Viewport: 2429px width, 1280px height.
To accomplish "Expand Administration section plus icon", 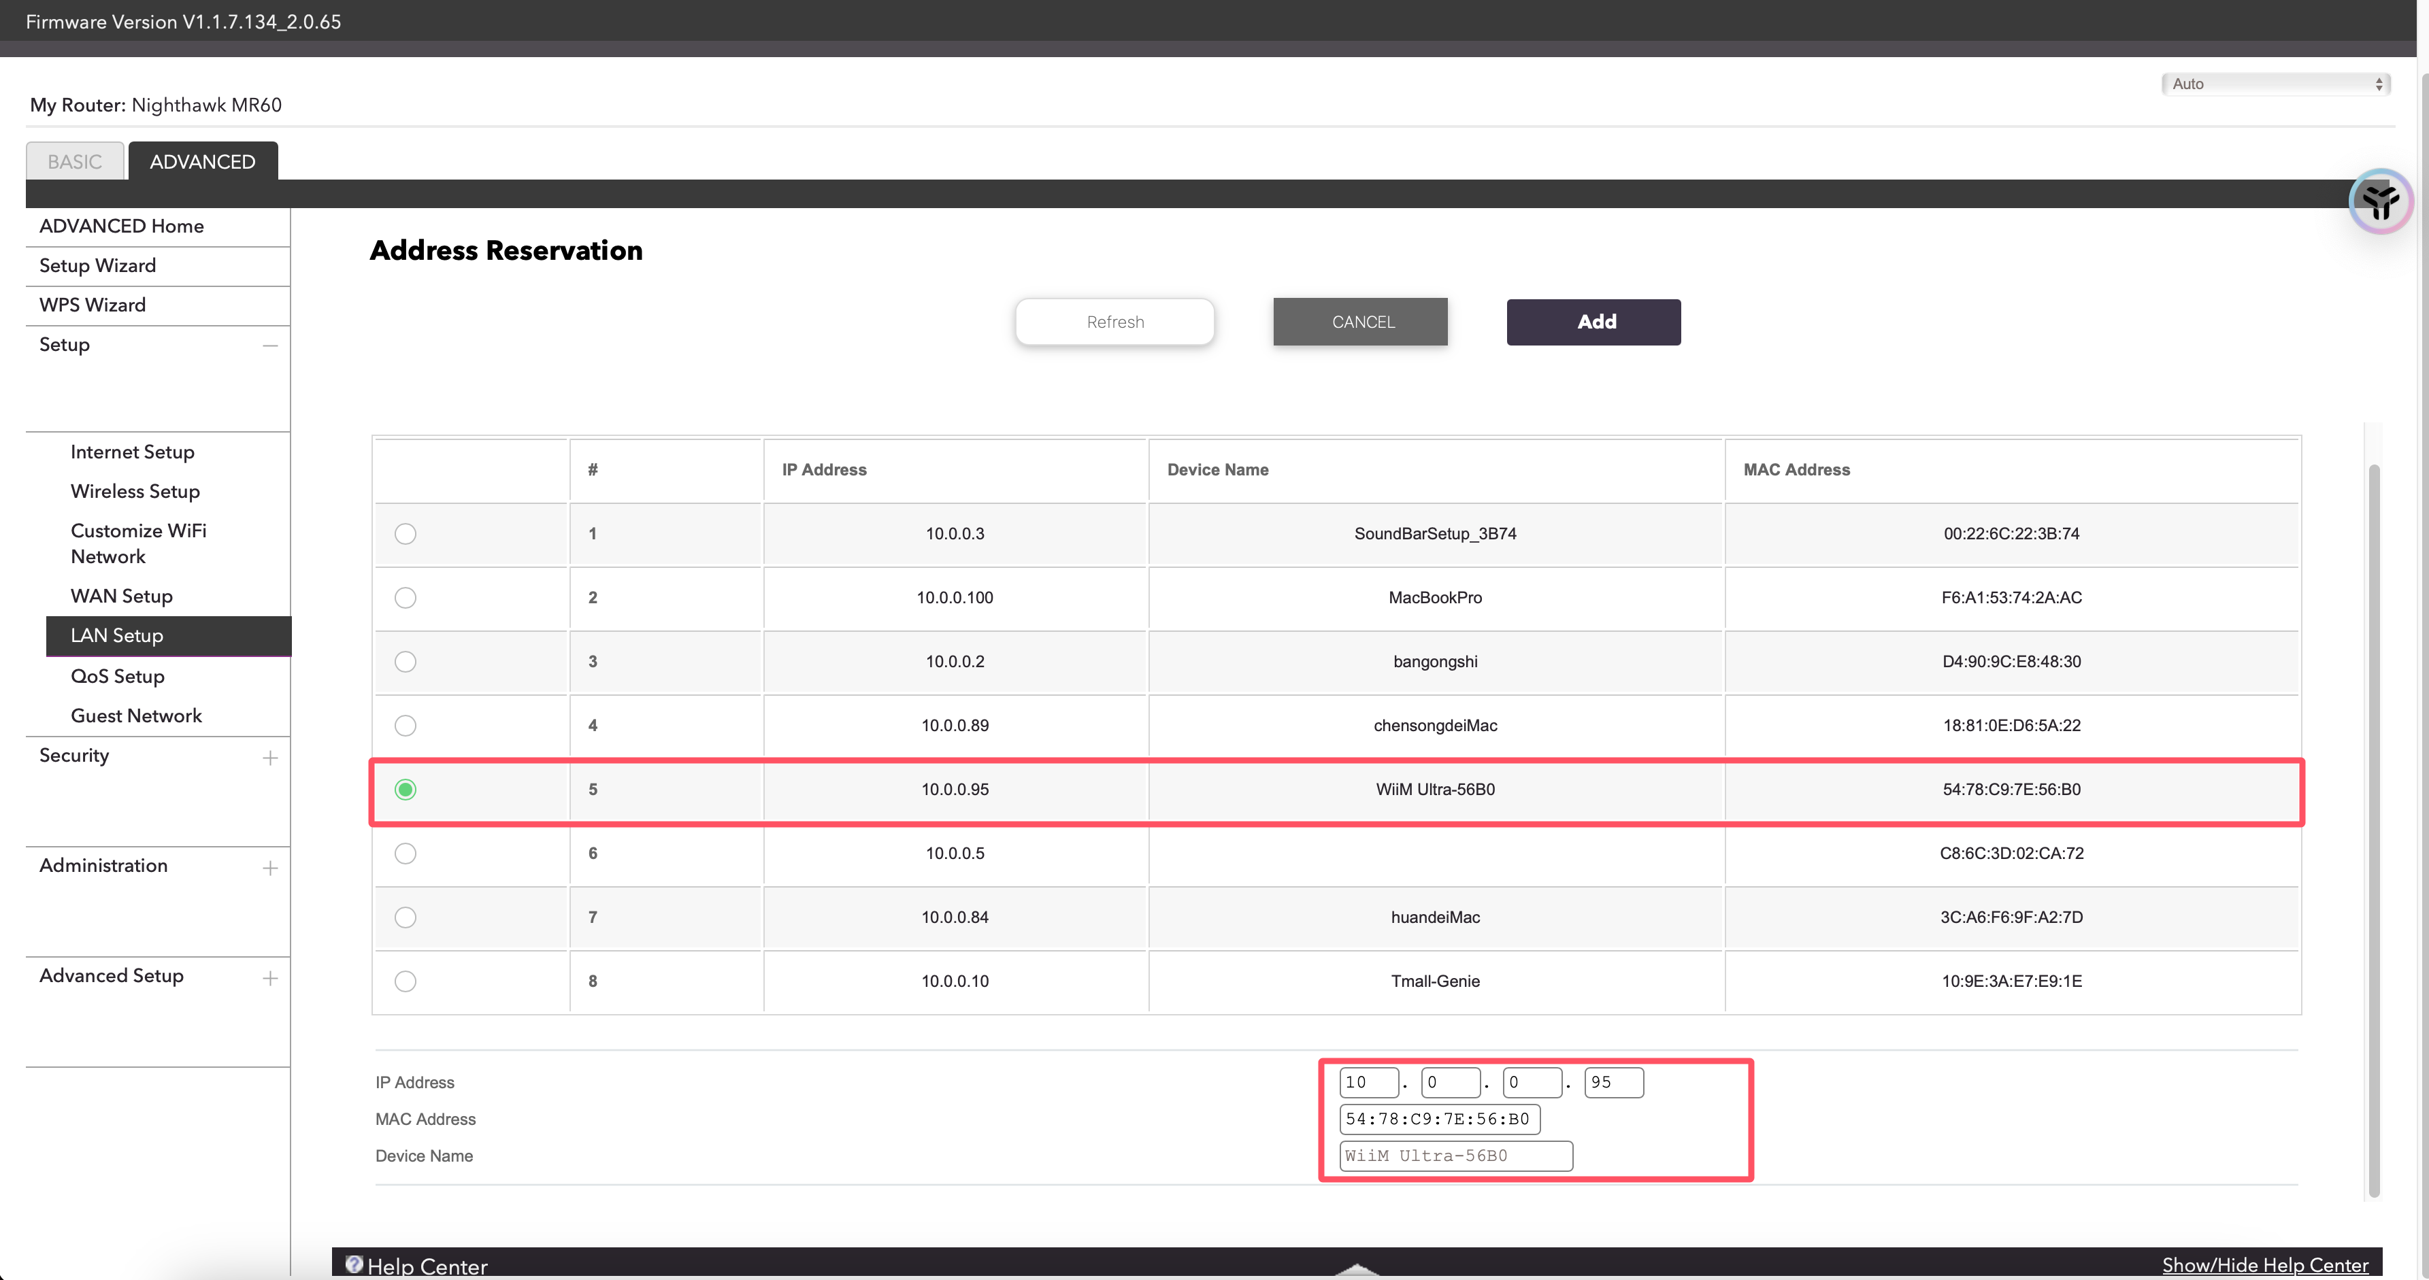I will coord(271,868).
